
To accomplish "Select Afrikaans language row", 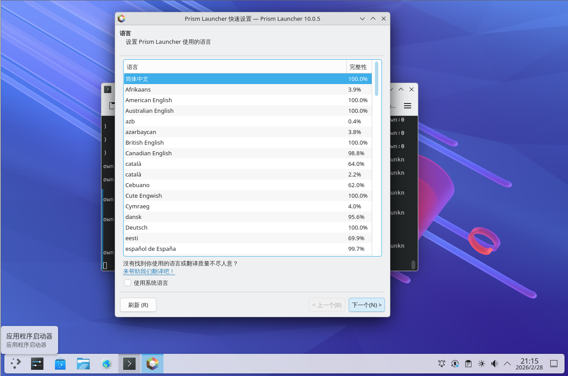I will (248, 89).
